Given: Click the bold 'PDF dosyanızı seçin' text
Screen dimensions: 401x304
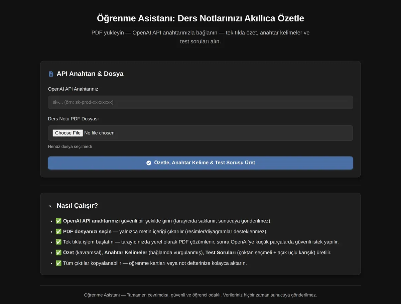Looking at the screenshot, I should 87,231.
